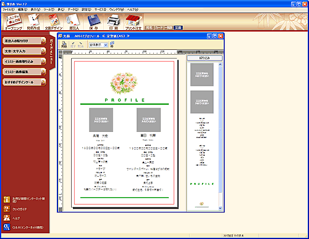The height and width of the screenshot is (239, 309).
Task: Click the イラスト・画像編集 guide button
Action: (x=24, y=71)
